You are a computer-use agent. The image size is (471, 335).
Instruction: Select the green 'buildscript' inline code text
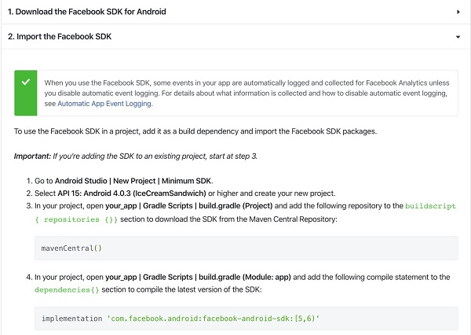430,206
